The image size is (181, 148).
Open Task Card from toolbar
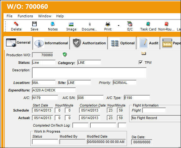click(148, 24)
